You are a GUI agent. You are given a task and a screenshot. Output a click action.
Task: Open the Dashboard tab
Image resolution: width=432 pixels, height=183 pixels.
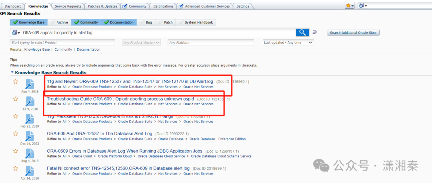[13, 6]
